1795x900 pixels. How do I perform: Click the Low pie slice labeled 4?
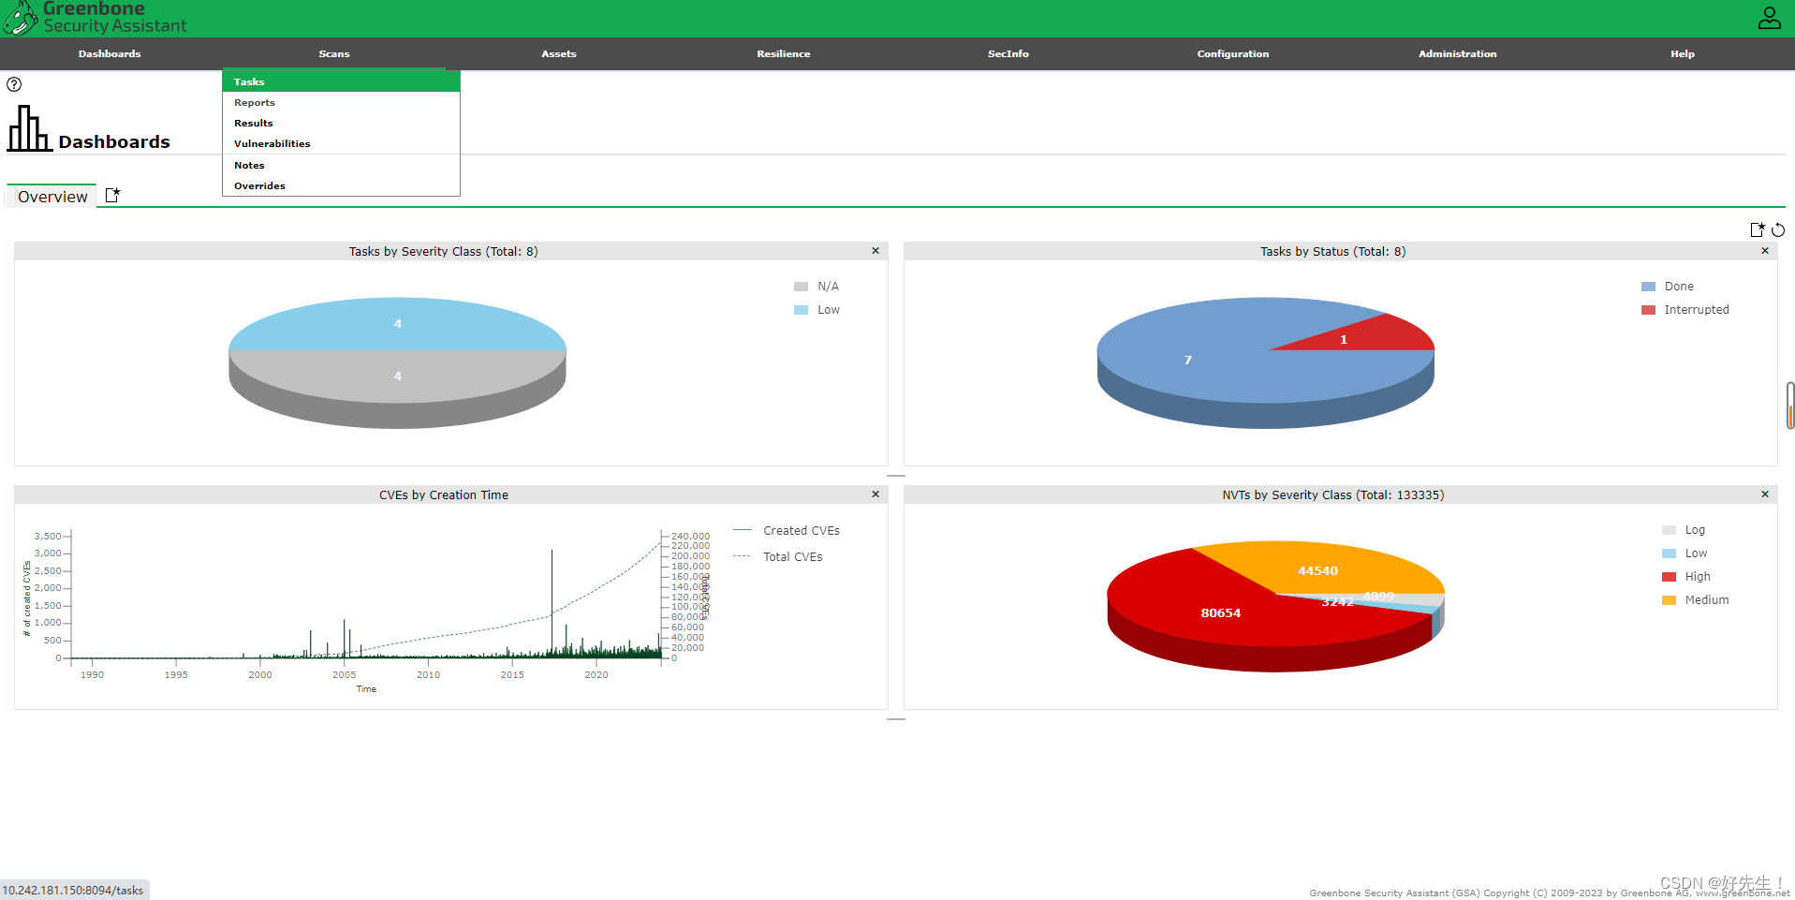pyautogui.click(x=397, y=323)
